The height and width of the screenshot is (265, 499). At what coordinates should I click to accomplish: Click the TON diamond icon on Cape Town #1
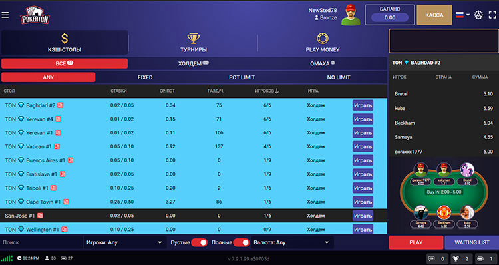point(21,202)
